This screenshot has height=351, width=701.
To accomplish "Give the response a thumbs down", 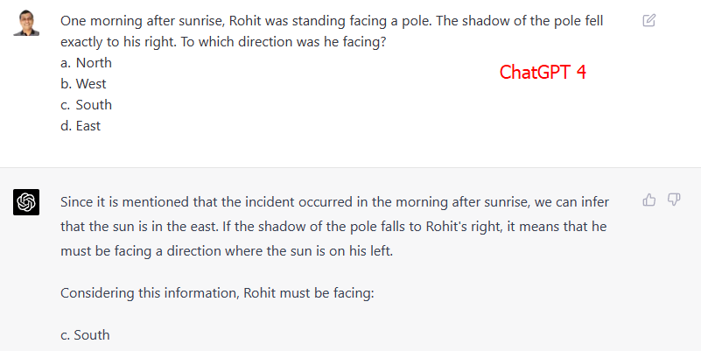I will point(674,200).
